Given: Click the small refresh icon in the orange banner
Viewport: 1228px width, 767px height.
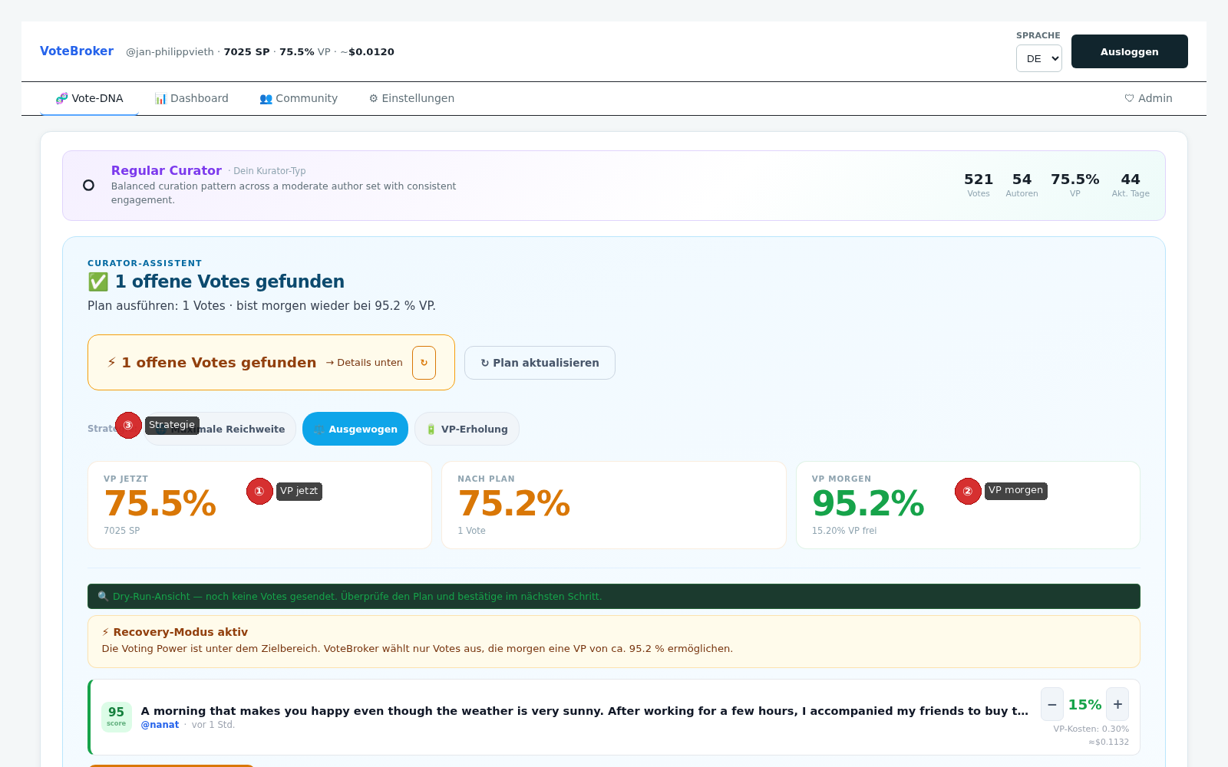Looking at the screenshot, I should coord(424,363).
